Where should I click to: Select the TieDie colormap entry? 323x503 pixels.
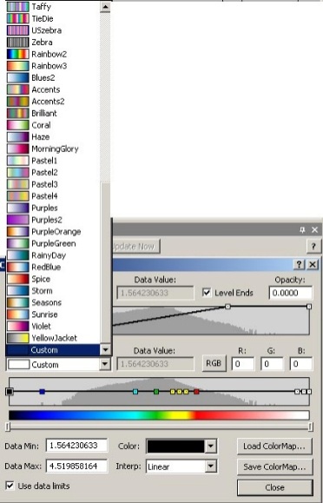[x=53, y=18]
